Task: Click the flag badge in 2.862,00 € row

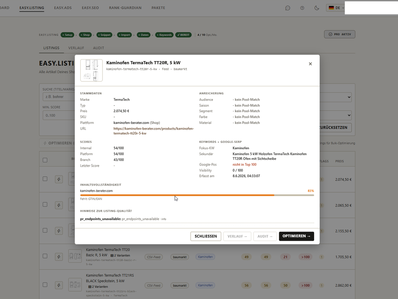Action: coord(321,285)
